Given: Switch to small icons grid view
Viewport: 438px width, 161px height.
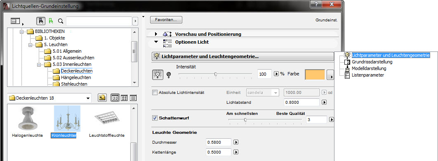Looking at the screenshot, I should [x=124, y=98].
